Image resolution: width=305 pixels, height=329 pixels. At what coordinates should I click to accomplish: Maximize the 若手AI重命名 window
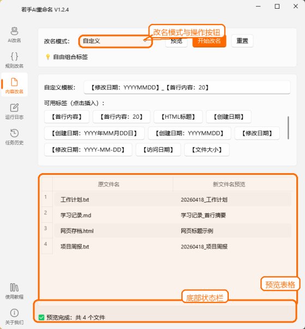pyautogui.click(x=277, y=7)
